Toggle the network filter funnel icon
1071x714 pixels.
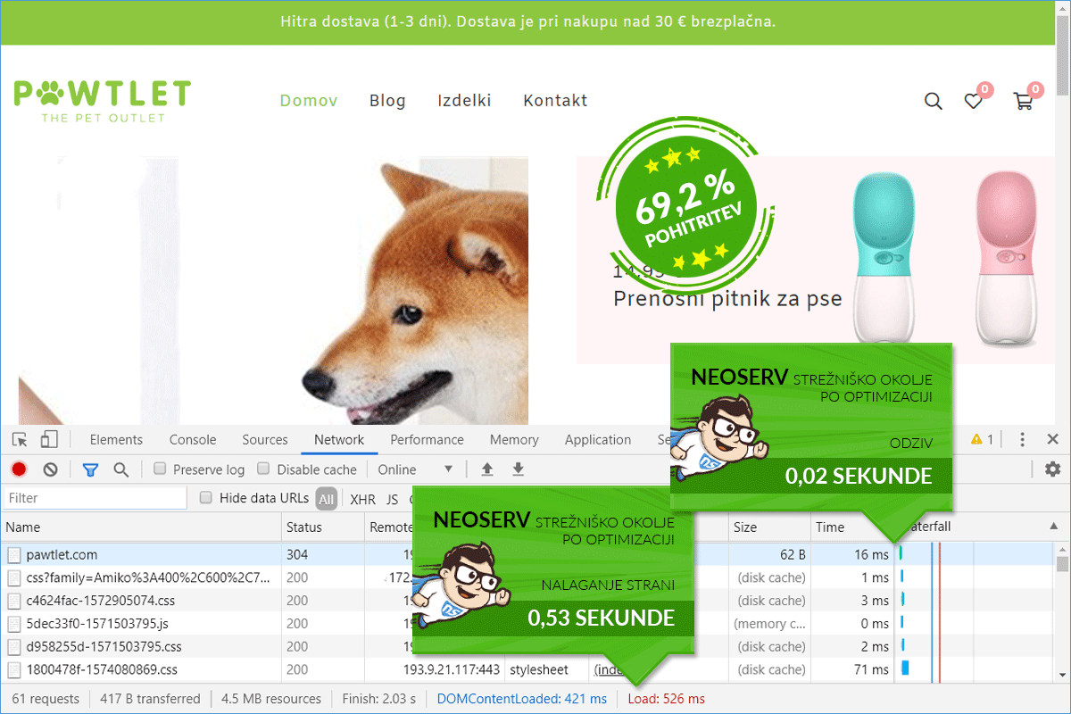(x=90, y=469)
